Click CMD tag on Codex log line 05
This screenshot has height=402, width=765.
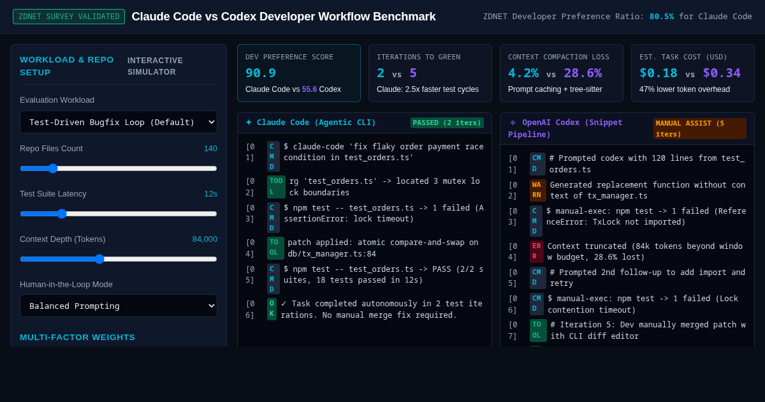tap(537, 278)
